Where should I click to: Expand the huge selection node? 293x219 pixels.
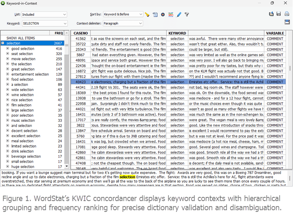point(8,166)
